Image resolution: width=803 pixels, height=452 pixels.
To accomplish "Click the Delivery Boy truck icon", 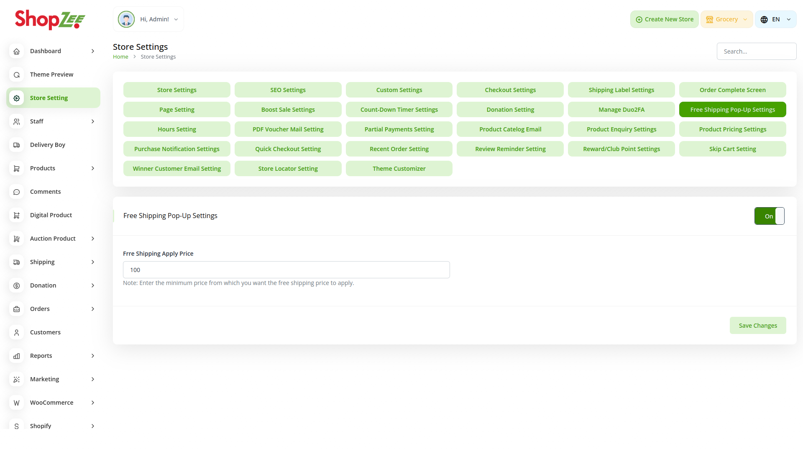I will coord(17,145).
